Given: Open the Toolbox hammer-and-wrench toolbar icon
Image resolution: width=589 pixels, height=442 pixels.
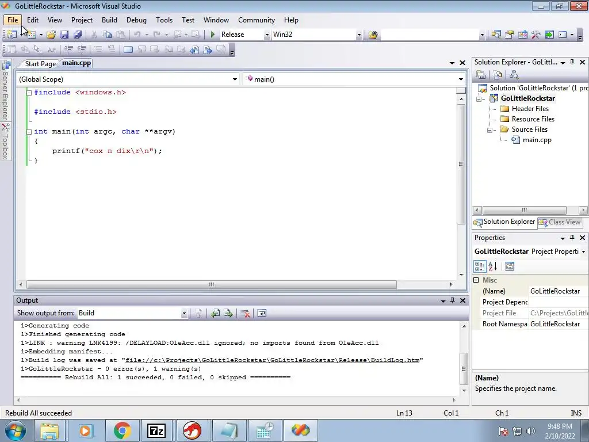Looking at the screenshot, I should [x=536, y=35].
